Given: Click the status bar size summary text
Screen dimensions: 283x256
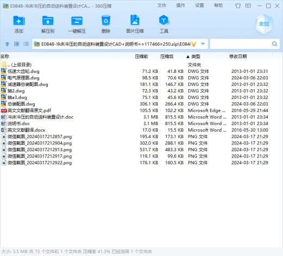Looking at the screenshot, I should (77, 252).
